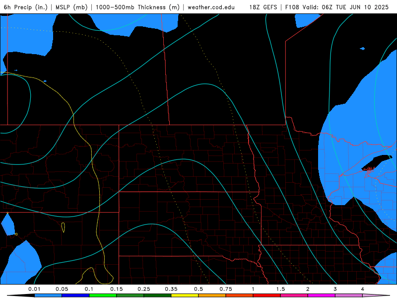397x298 pixels.
Task: Click the '1000-500mb Thickness (m)' label
Action: click(137, 7)
